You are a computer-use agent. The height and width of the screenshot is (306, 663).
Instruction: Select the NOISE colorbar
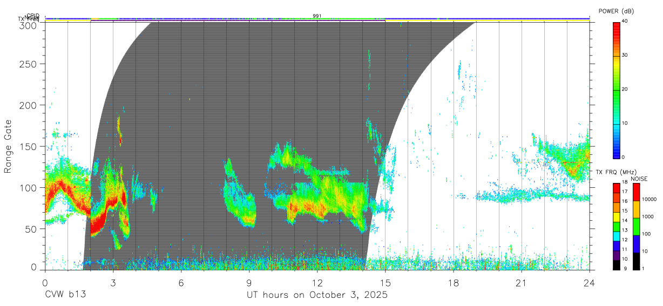(635, 226)
